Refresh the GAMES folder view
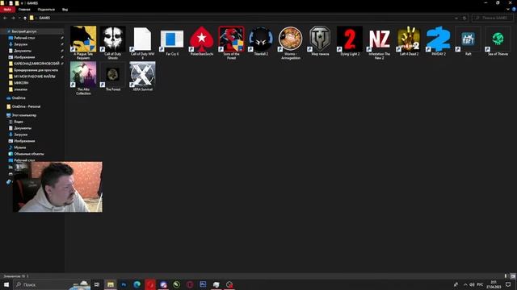 click(464, 18)
